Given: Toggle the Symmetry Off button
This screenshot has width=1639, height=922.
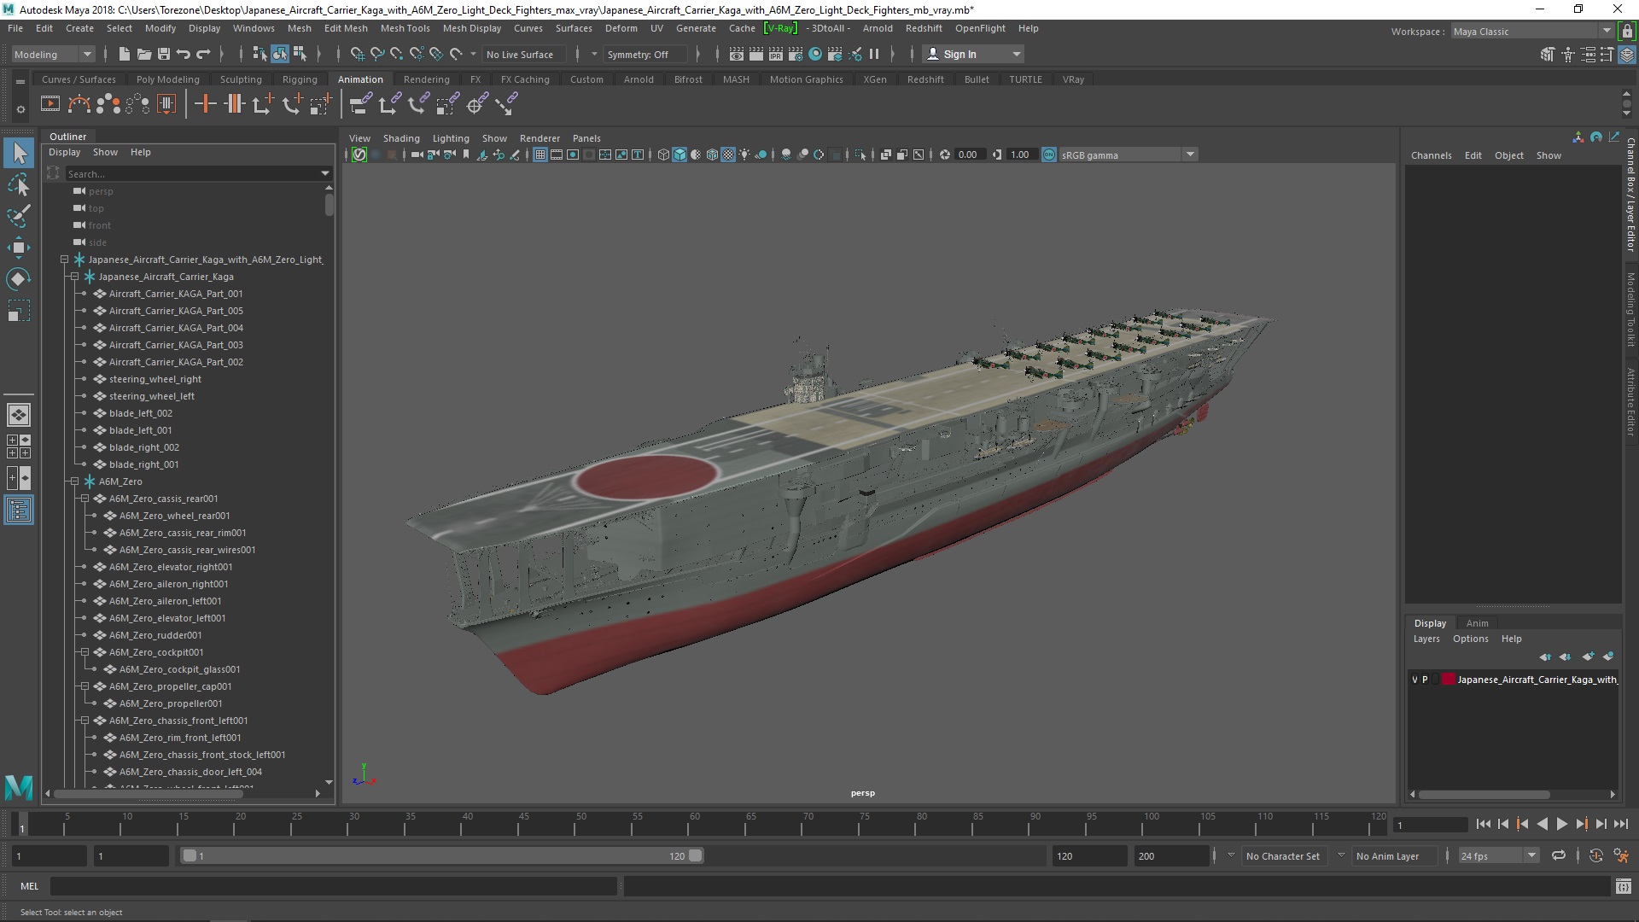Looking at the screenshot, I should pos(639,53).
